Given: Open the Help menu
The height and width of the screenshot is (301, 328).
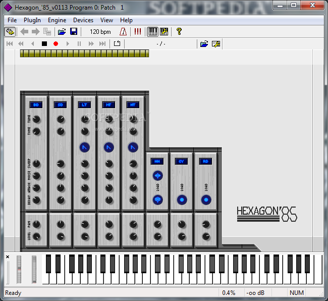Looking at the screenshot, I should click(x=126, y=20).
